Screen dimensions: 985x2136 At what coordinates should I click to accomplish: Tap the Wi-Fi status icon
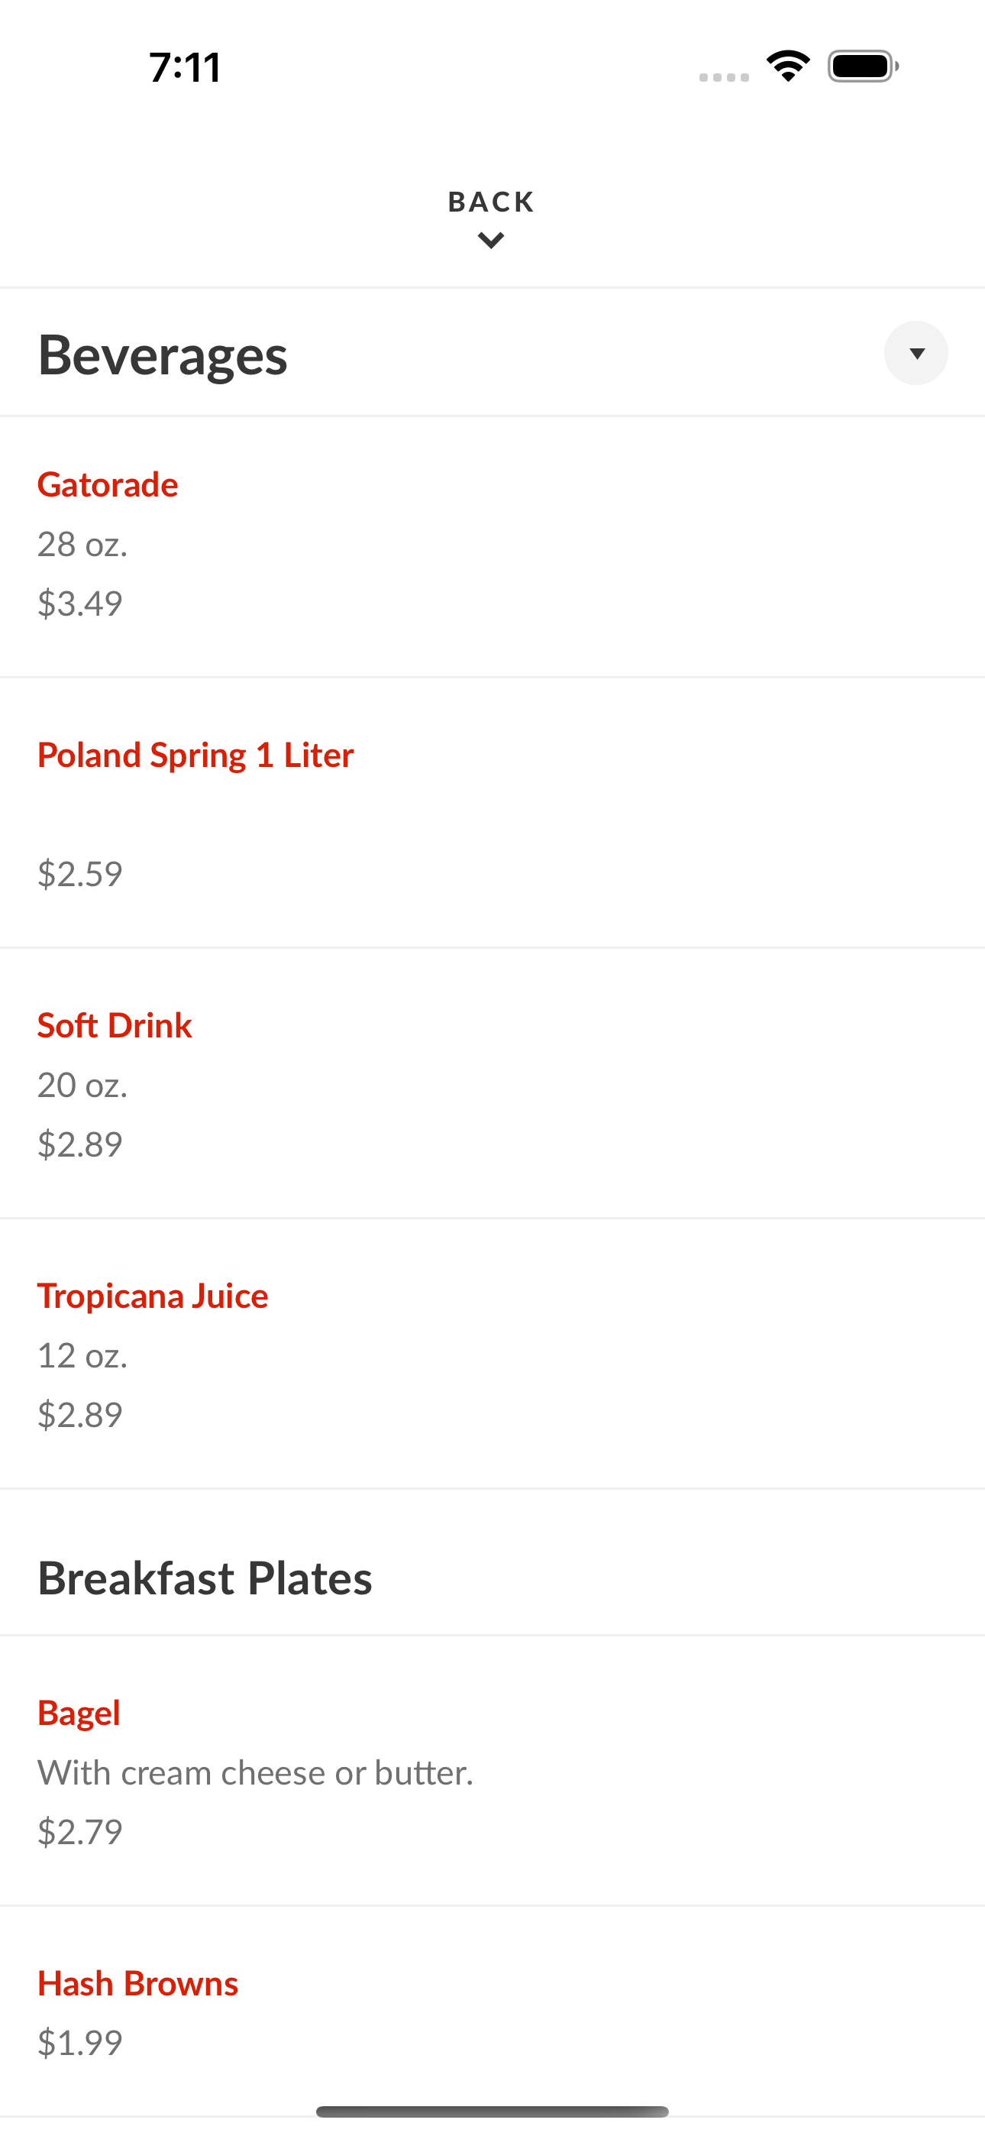tap(788, 66)
